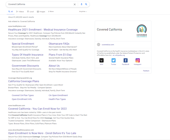
Task: Click the globe icon beside coveredca.com
Action: [99, 45]
